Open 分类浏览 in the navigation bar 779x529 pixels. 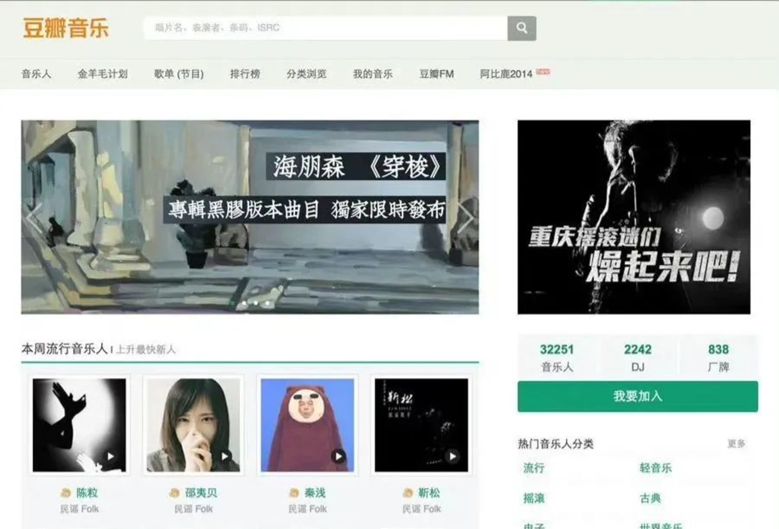pyautogui.click(x=306, y=74)
